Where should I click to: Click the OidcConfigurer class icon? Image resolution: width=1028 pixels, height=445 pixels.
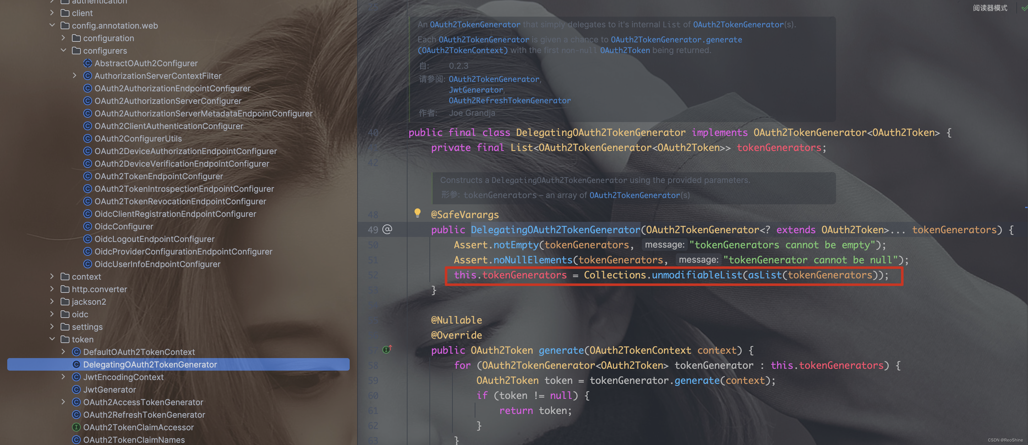[87, 227]
